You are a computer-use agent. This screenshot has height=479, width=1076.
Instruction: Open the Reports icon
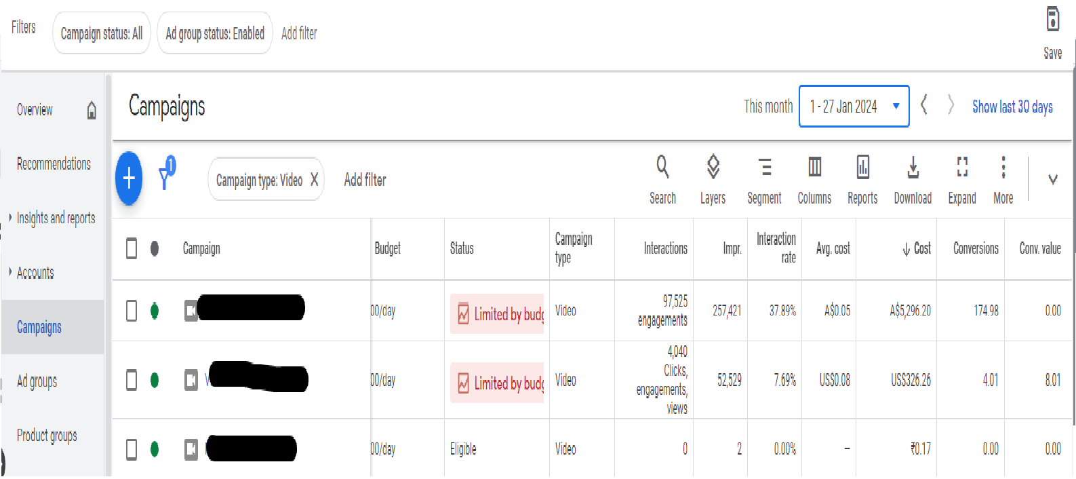pos(862,179)
